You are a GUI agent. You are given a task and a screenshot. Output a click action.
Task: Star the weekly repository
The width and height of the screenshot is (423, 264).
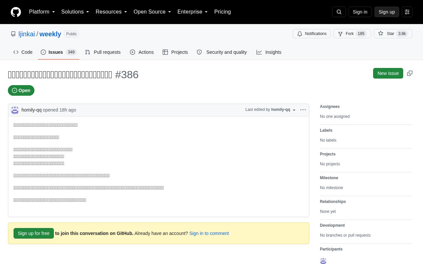coord(393,34)
